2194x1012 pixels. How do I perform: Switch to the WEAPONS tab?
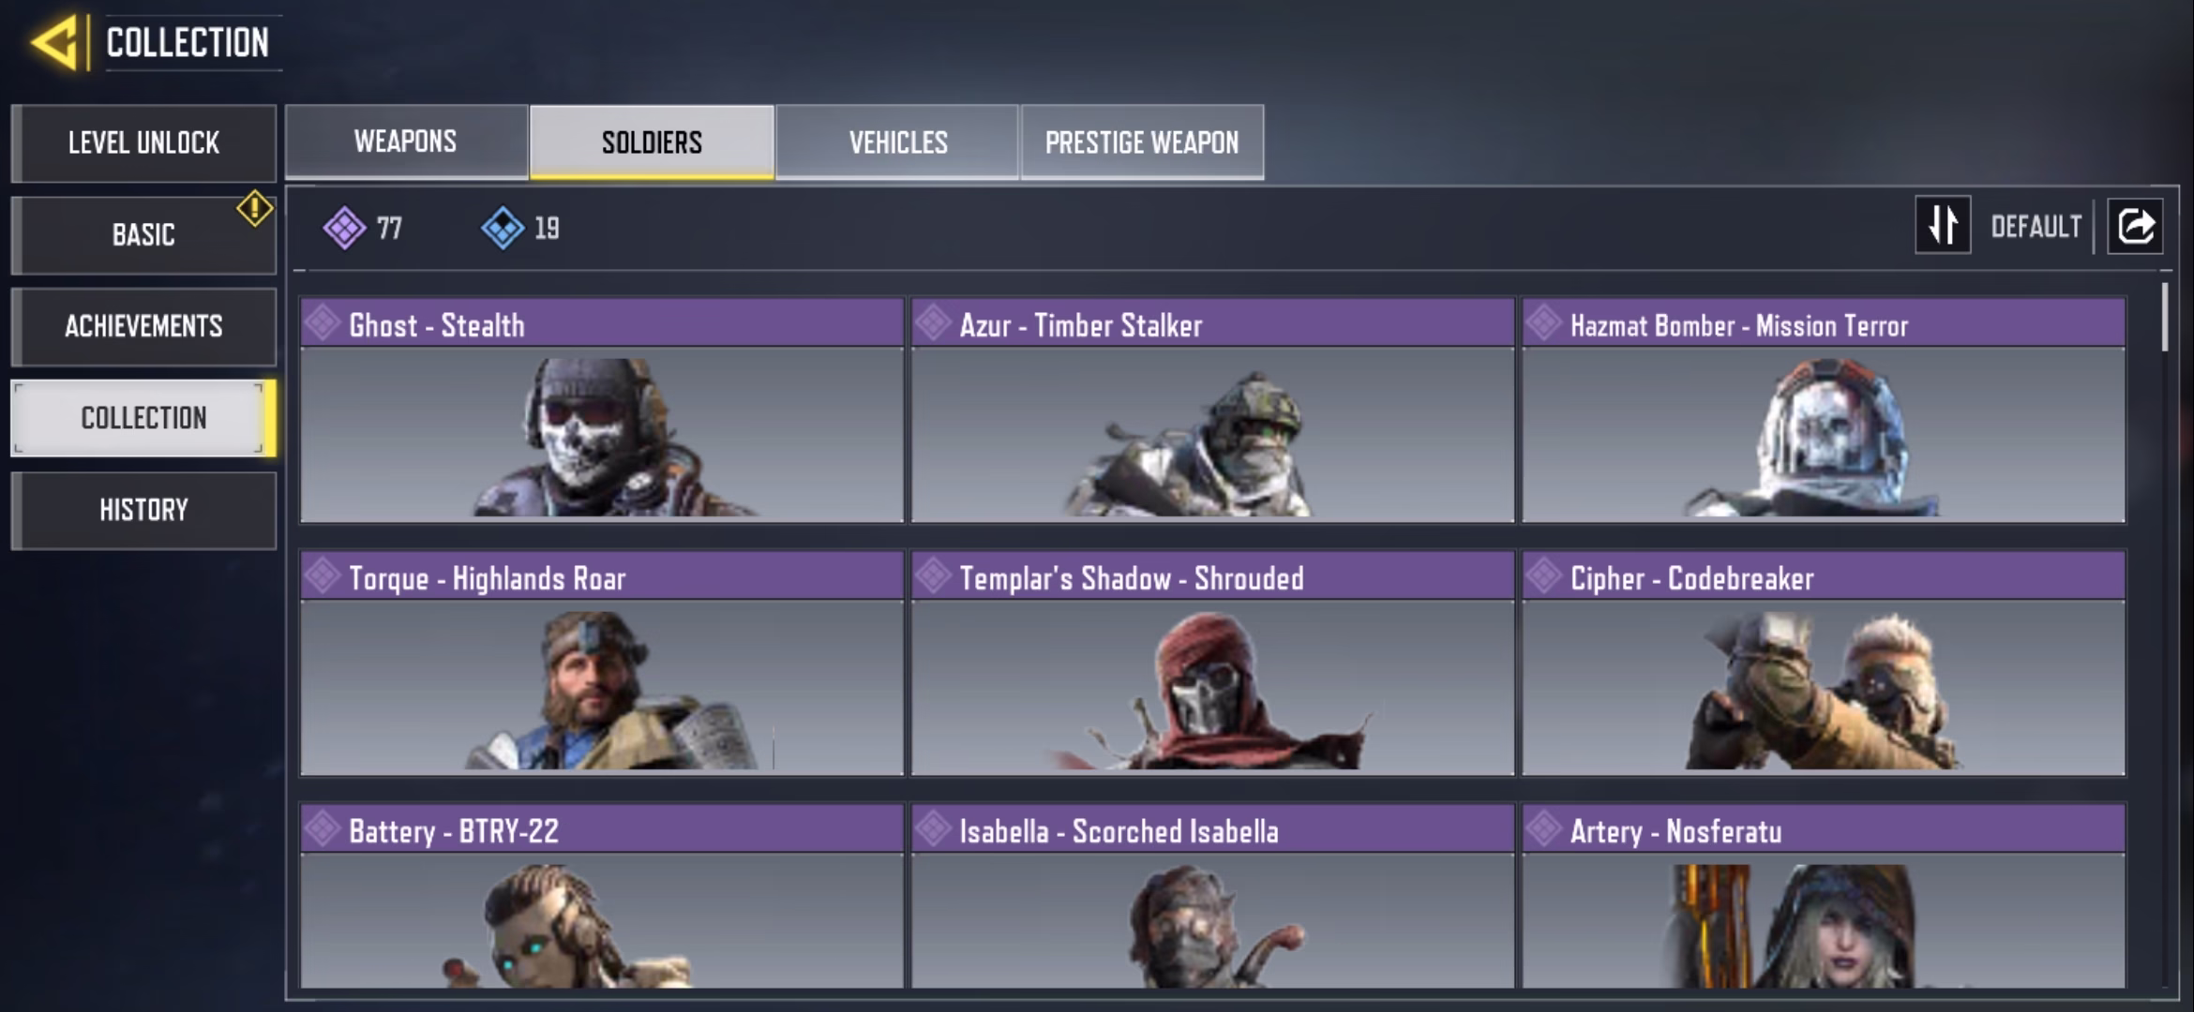coord(406,141)
